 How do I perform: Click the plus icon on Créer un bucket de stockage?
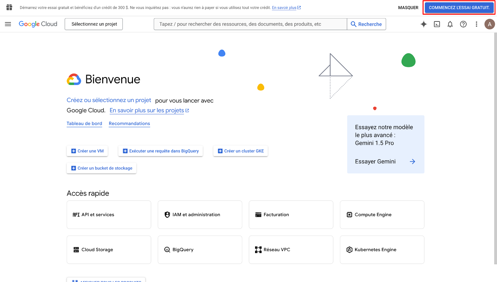click(x=74, y=168)
